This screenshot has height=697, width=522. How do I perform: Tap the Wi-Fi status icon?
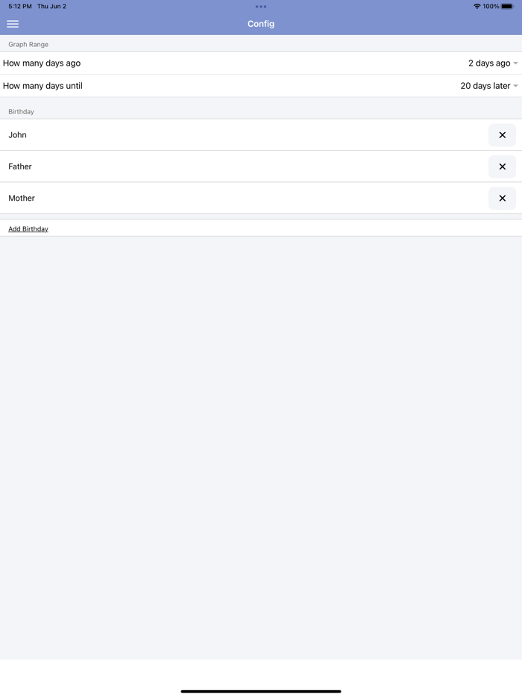[477, 6]
